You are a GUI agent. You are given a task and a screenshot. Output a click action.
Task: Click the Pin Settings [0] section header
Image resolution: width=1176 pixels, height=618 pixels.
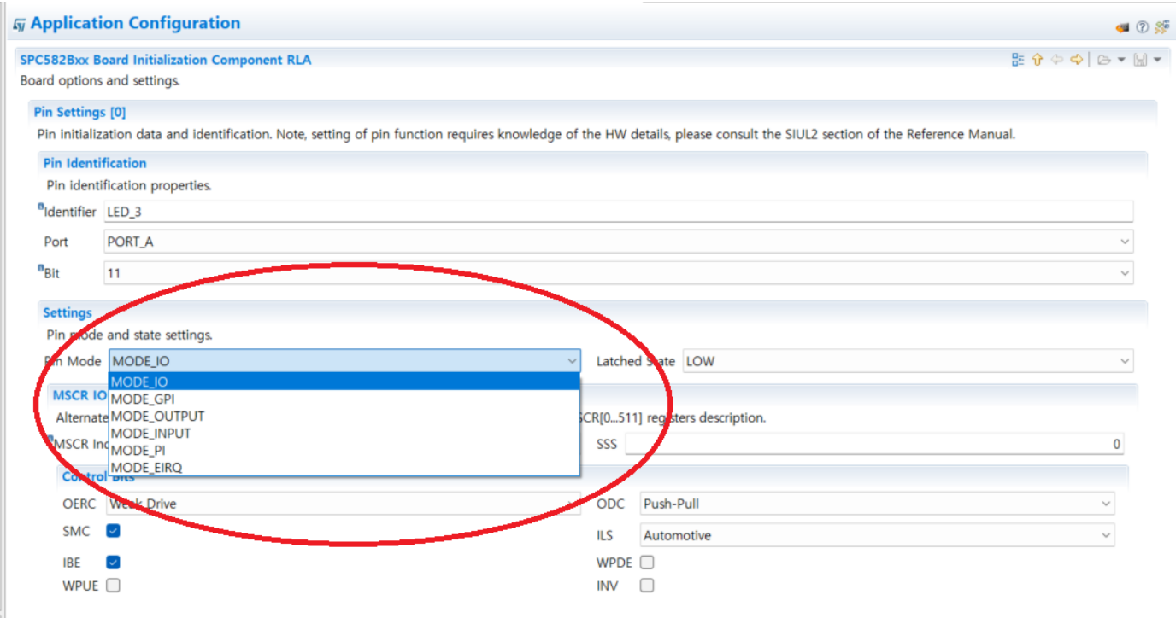tap(79, 112)
